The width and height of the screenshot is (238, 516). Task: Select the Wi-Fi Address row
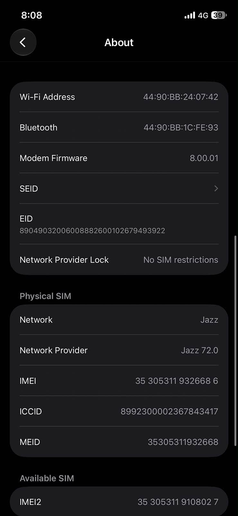[119, 97]
